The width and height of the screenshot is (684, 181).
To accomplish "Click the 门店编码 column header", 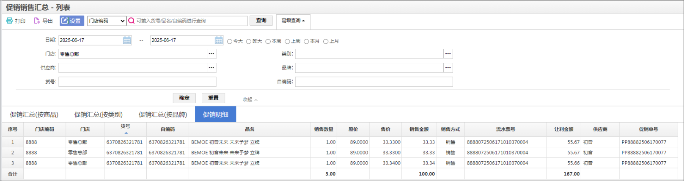I will coord(44,129).
